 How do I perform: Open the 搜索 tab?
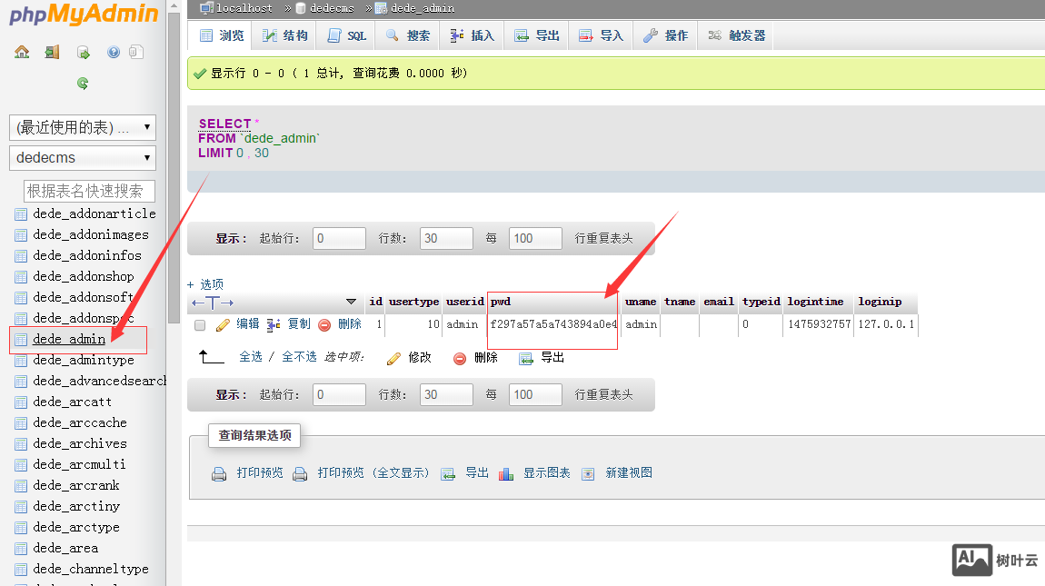pos(408,35)
